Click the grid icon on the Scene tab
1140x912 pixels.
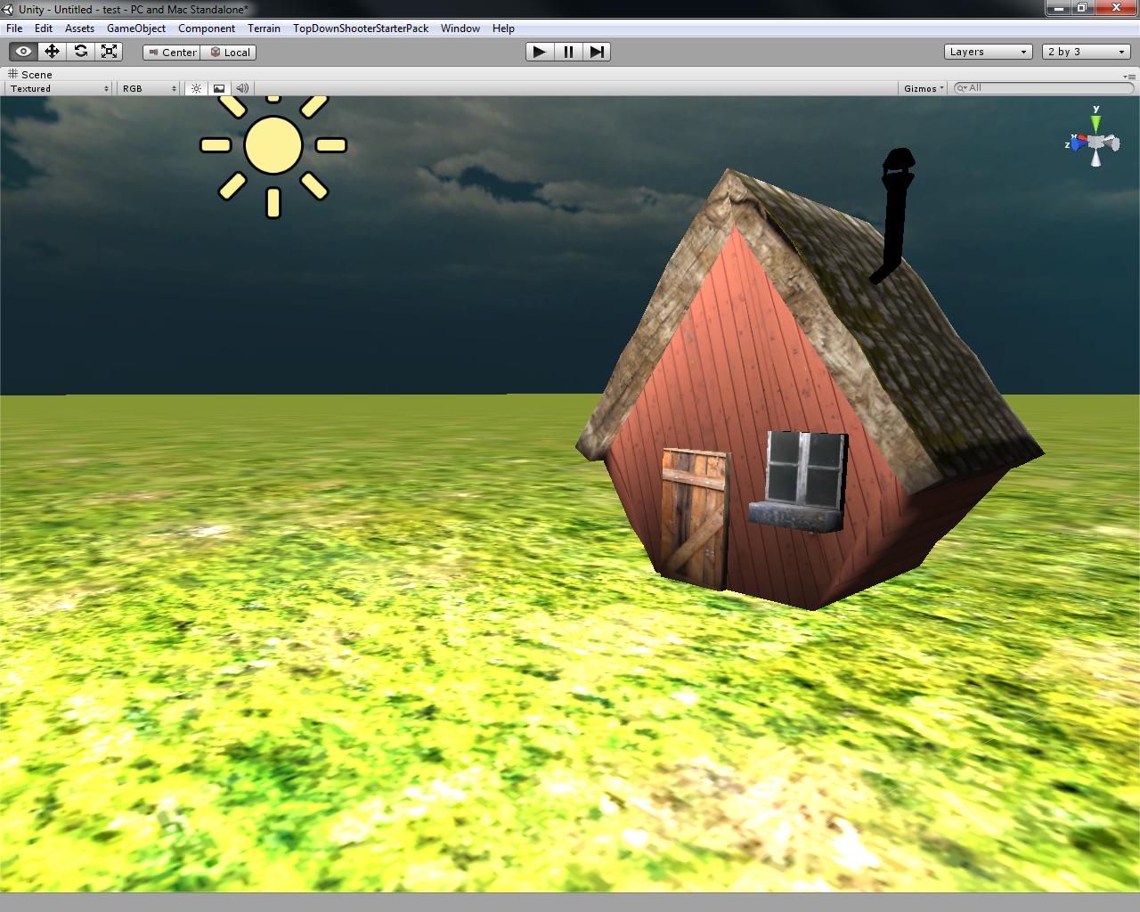tap(10, 74)
